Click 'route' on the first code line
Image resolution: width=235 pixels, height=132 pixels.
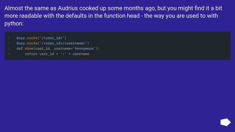pos(32,38)
